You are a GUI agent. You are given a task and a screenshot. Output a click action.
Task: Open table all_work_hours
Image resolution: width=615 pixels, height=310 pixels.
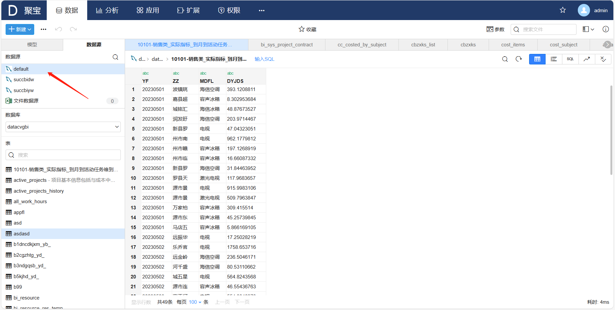point(63,202)
